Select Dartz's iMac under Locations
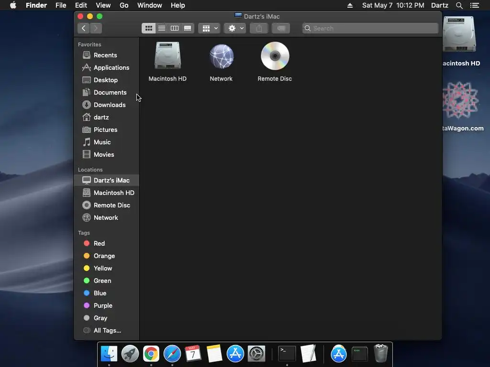Screen dimensions: 490x367 [107, 180]
